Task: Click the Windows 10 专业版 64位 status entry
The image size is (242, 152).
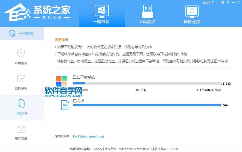Action: click(x=129, y=149)
